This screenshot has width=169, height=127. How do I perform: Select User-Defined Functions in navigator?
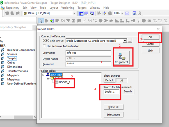tap(22, 84)
